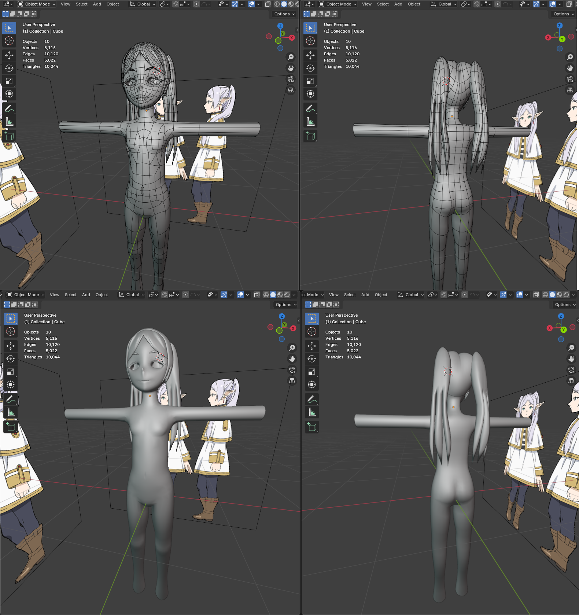Toggle overlays in top-right viewport header
Screen dimensions: 579x615
click(553, 4)
